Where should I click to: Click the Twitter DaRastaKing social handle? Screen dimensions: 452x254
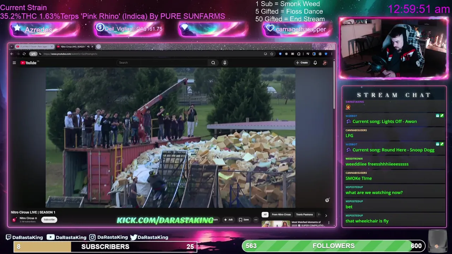149,237
